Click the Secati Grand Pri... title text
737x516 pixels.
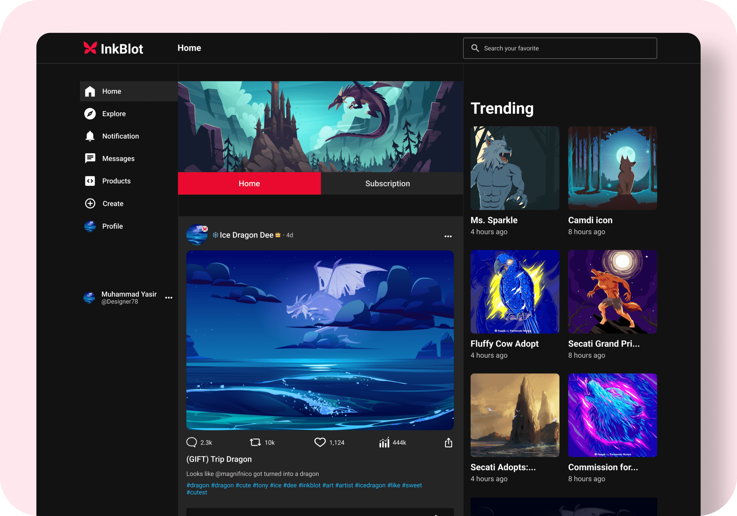point(604,344)
